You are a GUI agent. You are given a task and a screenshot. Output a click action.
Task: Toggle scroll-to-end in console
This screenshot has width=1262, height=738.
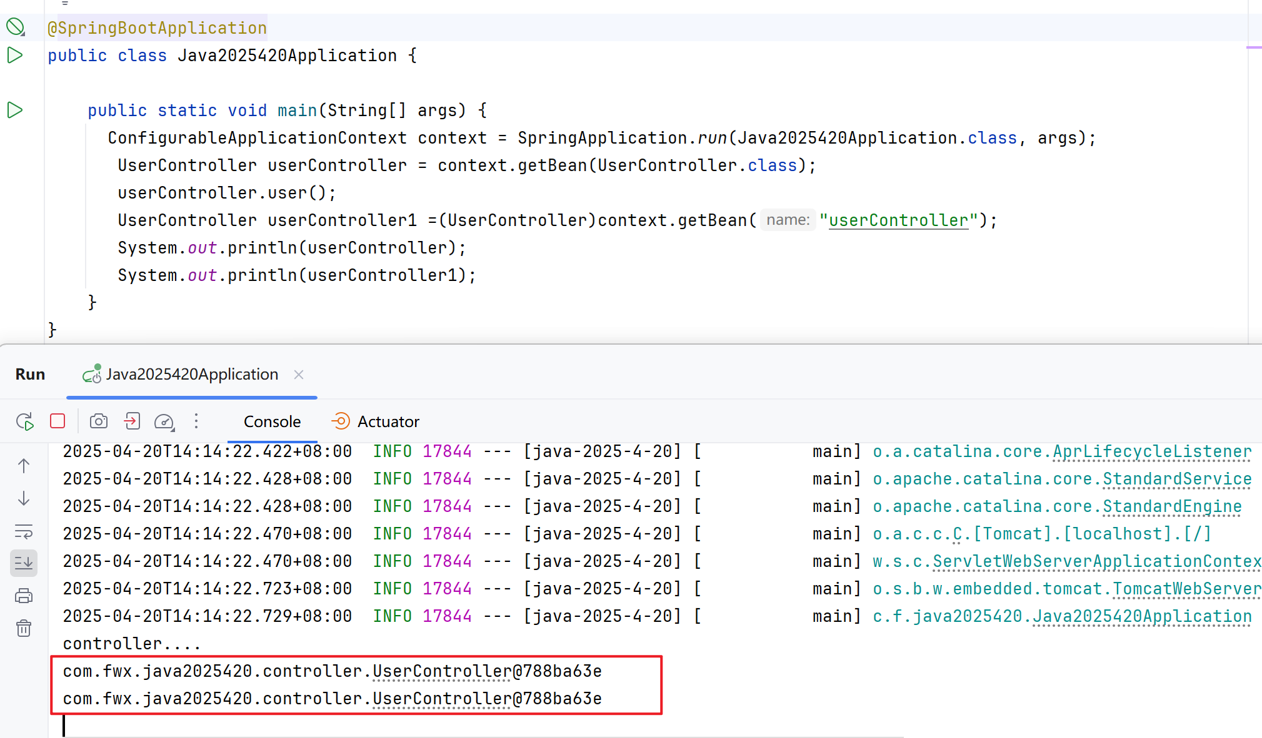coord(24,563)
